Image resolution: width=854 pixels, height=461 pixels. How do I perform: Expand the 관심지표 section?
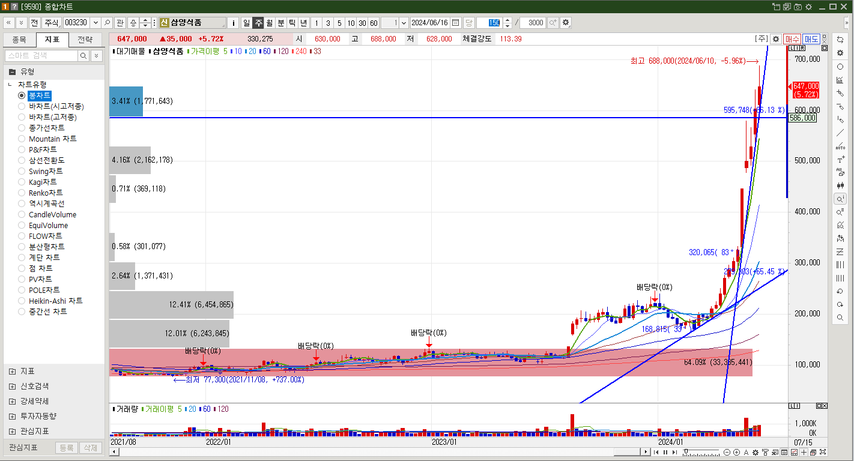(12, 431)
